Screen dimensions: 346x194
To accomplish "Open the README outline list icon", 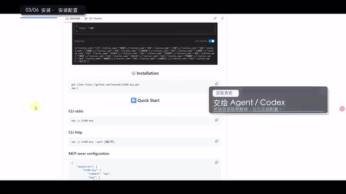I will click(x=222, y=18).
